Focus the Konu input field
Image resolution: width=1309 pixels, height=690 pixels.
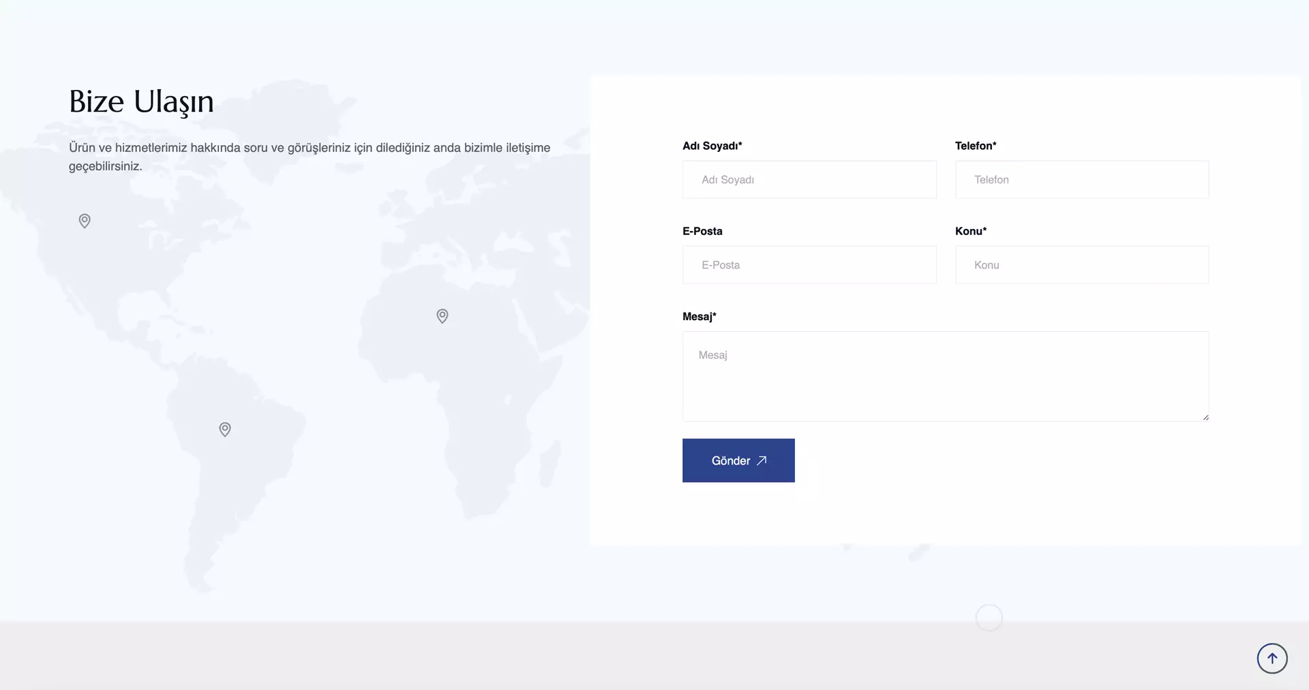(x=1082, y=265)
